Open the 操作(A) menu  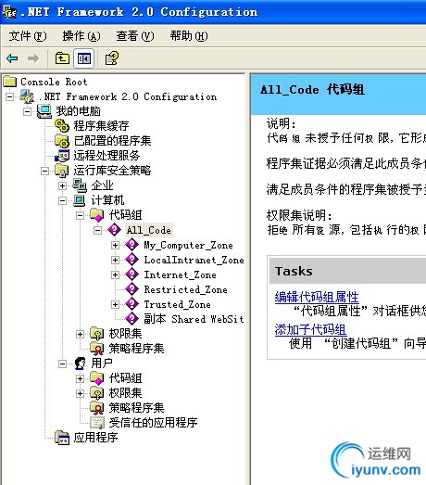tap(81, 36)
